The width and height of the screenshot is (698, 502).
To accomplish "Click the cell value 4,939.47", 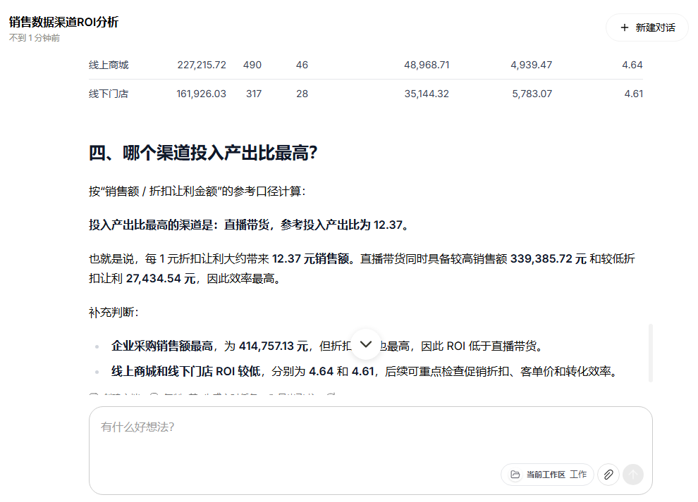I will tap(531, 65).
